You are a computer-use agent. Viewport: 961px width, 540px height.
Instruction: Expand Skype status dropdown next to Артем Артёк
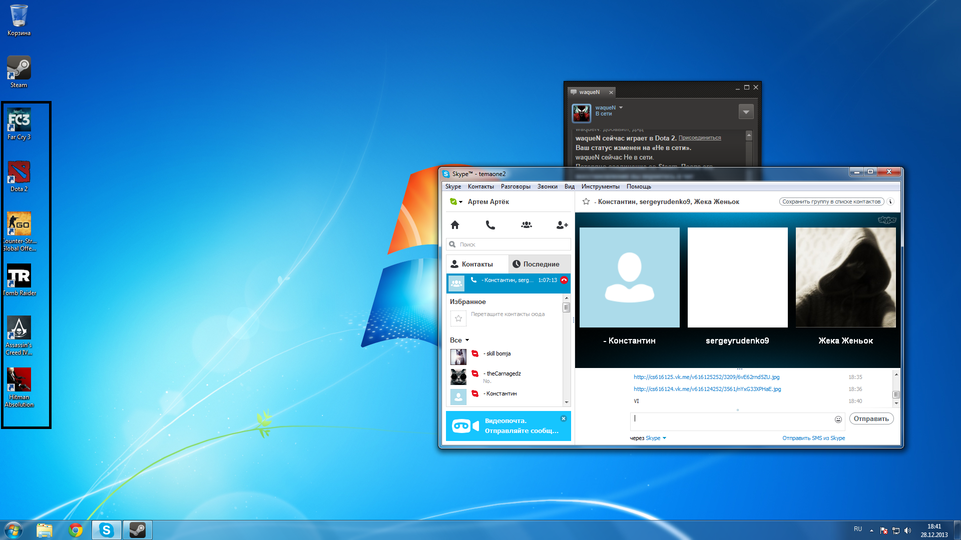[x=460, y=202]
